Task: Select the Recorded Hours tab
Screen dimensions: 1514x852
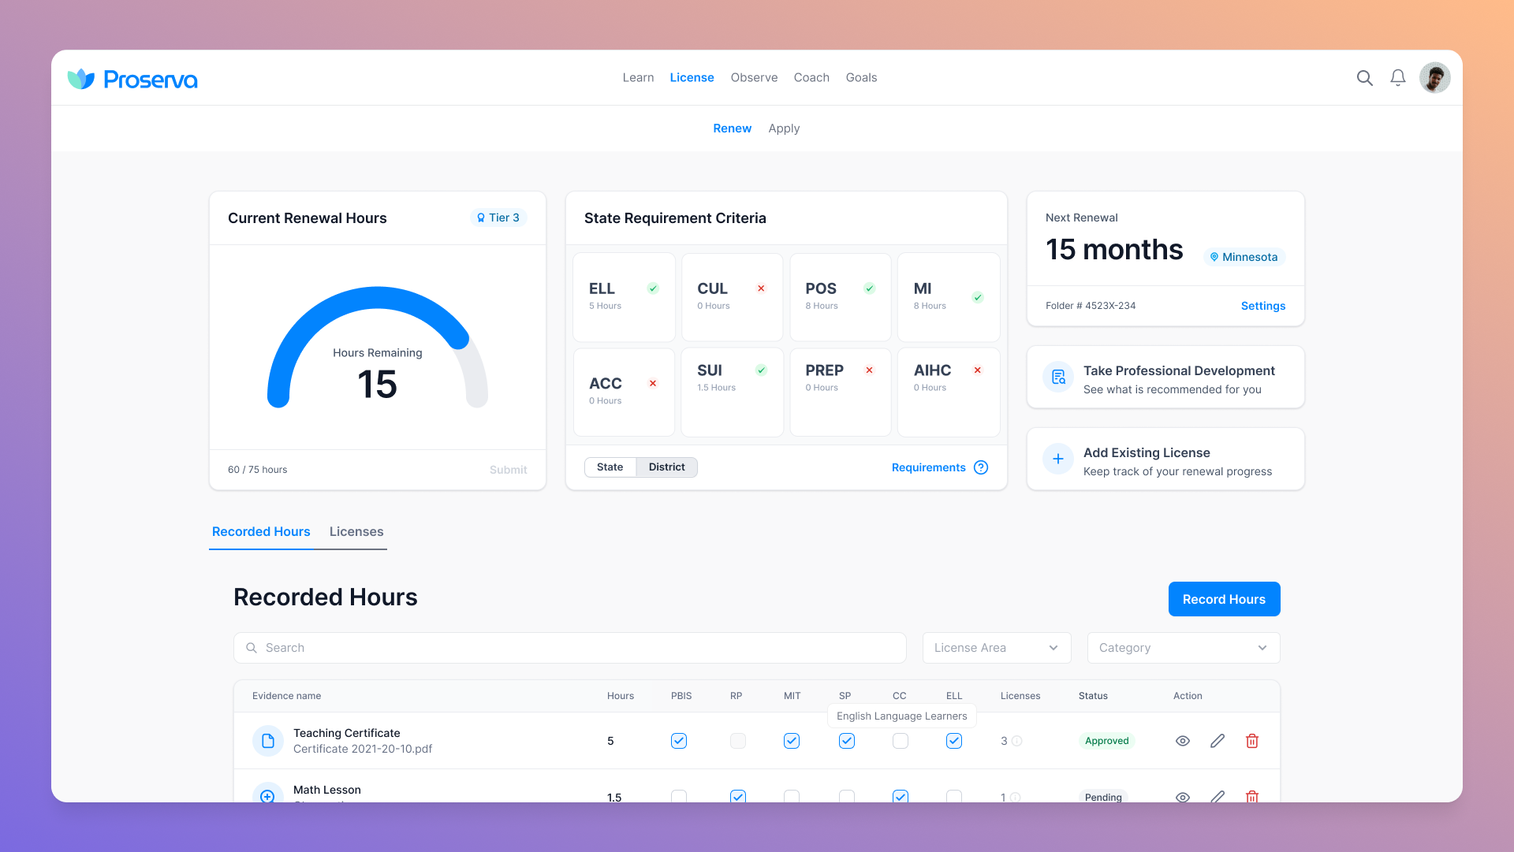Action: pyautogui.click(x=261, y=532)
